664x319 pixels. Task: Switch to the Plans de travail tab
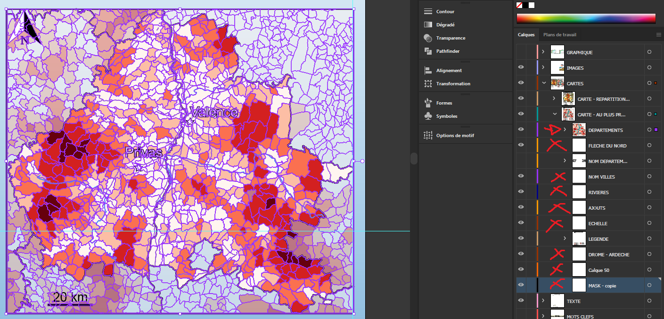[x=559, y=35]
